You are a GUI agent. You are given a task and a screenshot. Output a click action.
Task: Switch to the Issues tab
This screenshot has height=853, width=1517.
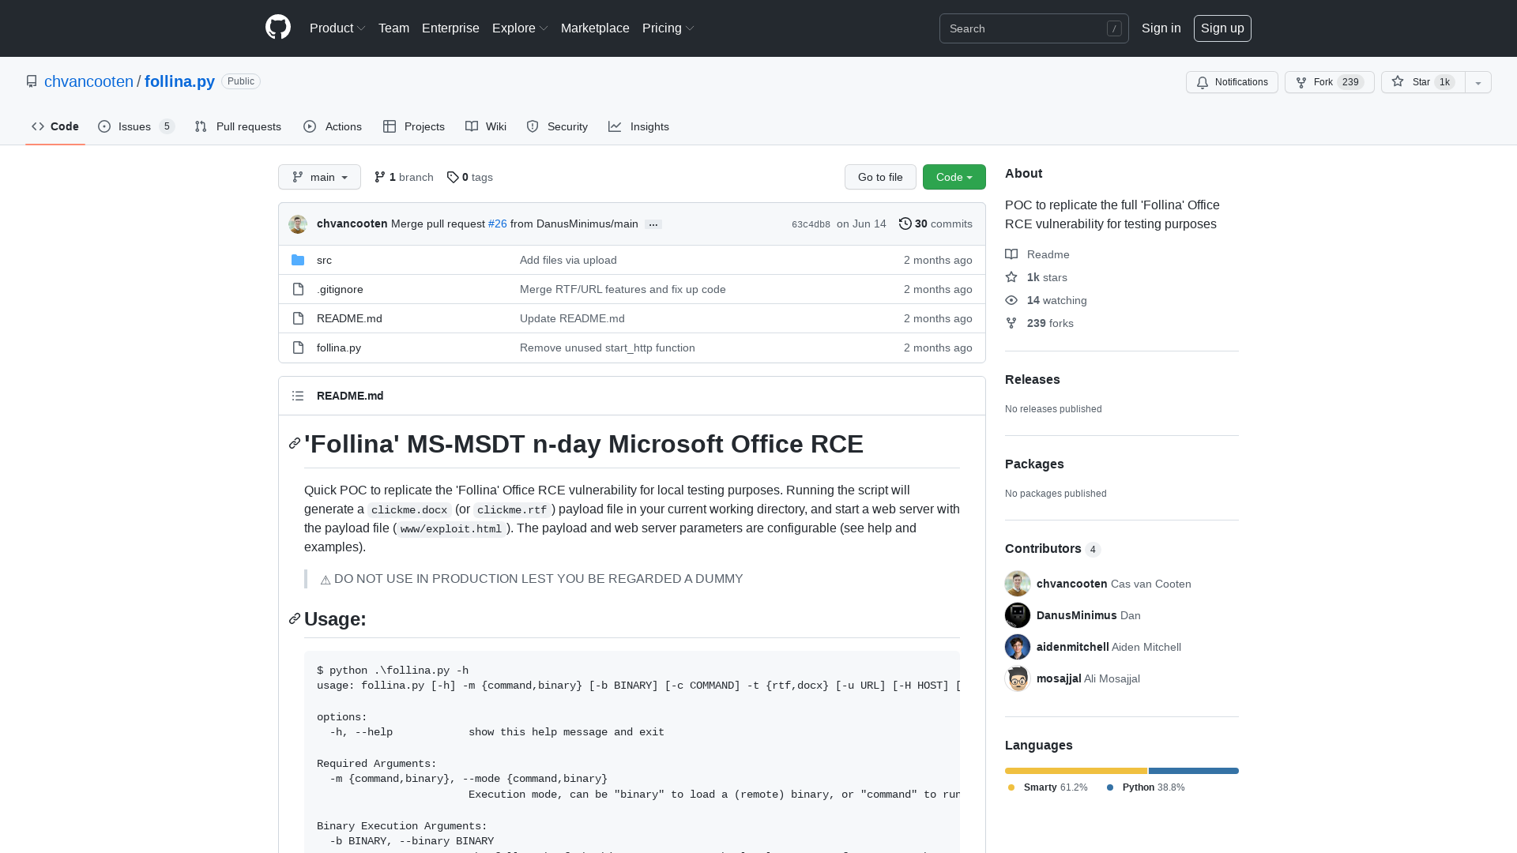coord(136,126)
